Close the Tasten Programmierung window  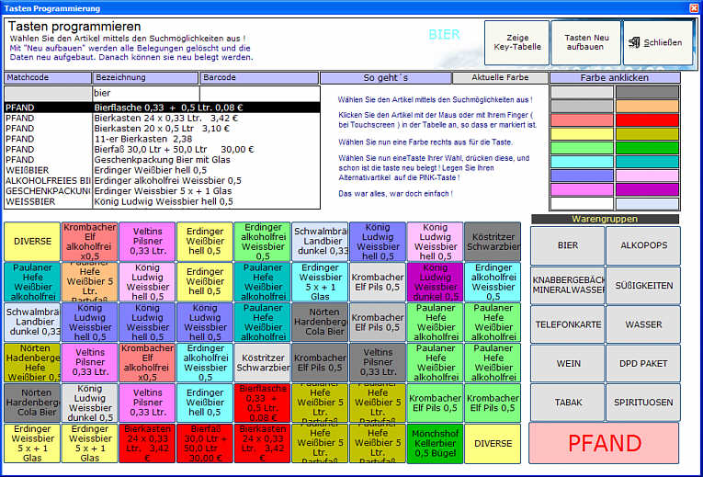tap(694, 7)
